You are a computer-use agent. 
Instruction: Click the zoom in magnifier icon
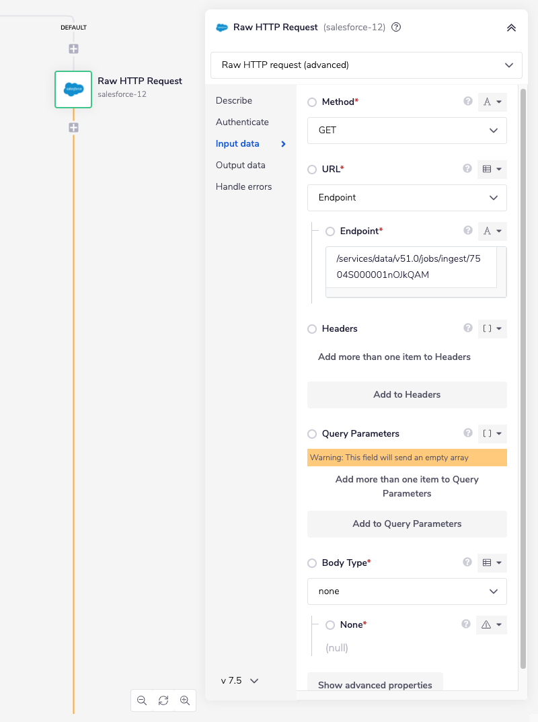185,700
